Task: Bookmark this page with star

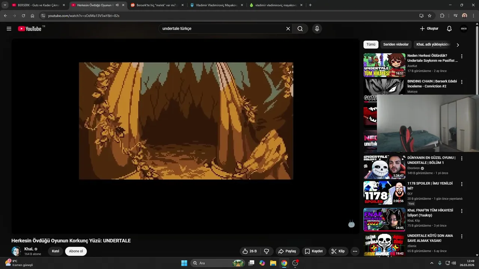Action: tap(430, 16)
